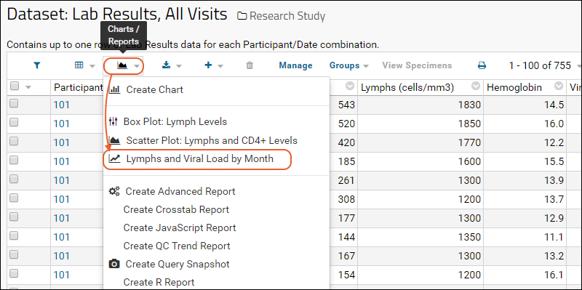582x290 pixels.
Task: Choose Create Chart from the menu
Action: [155, 89]
